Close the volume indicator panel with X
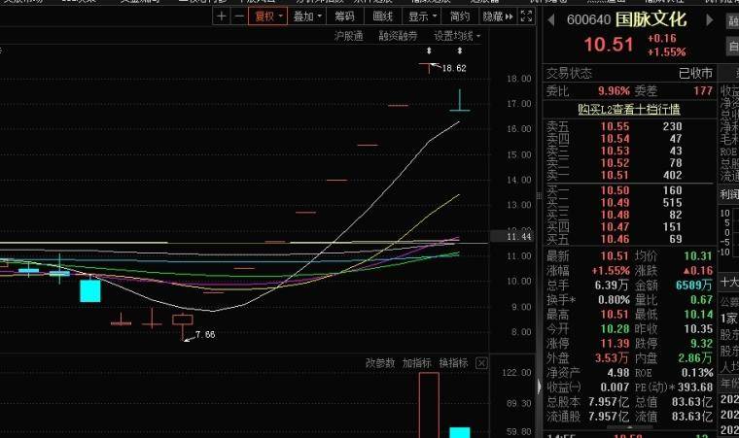This screenshot has height=438, width=739. pyautogui.click(x=481, y=363)
